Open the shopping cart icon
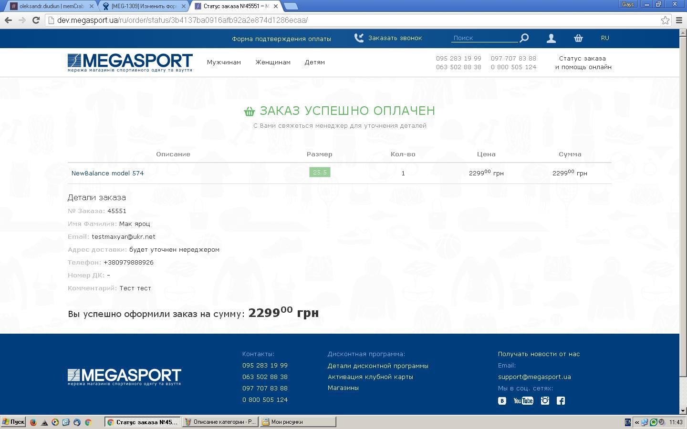 578,38
